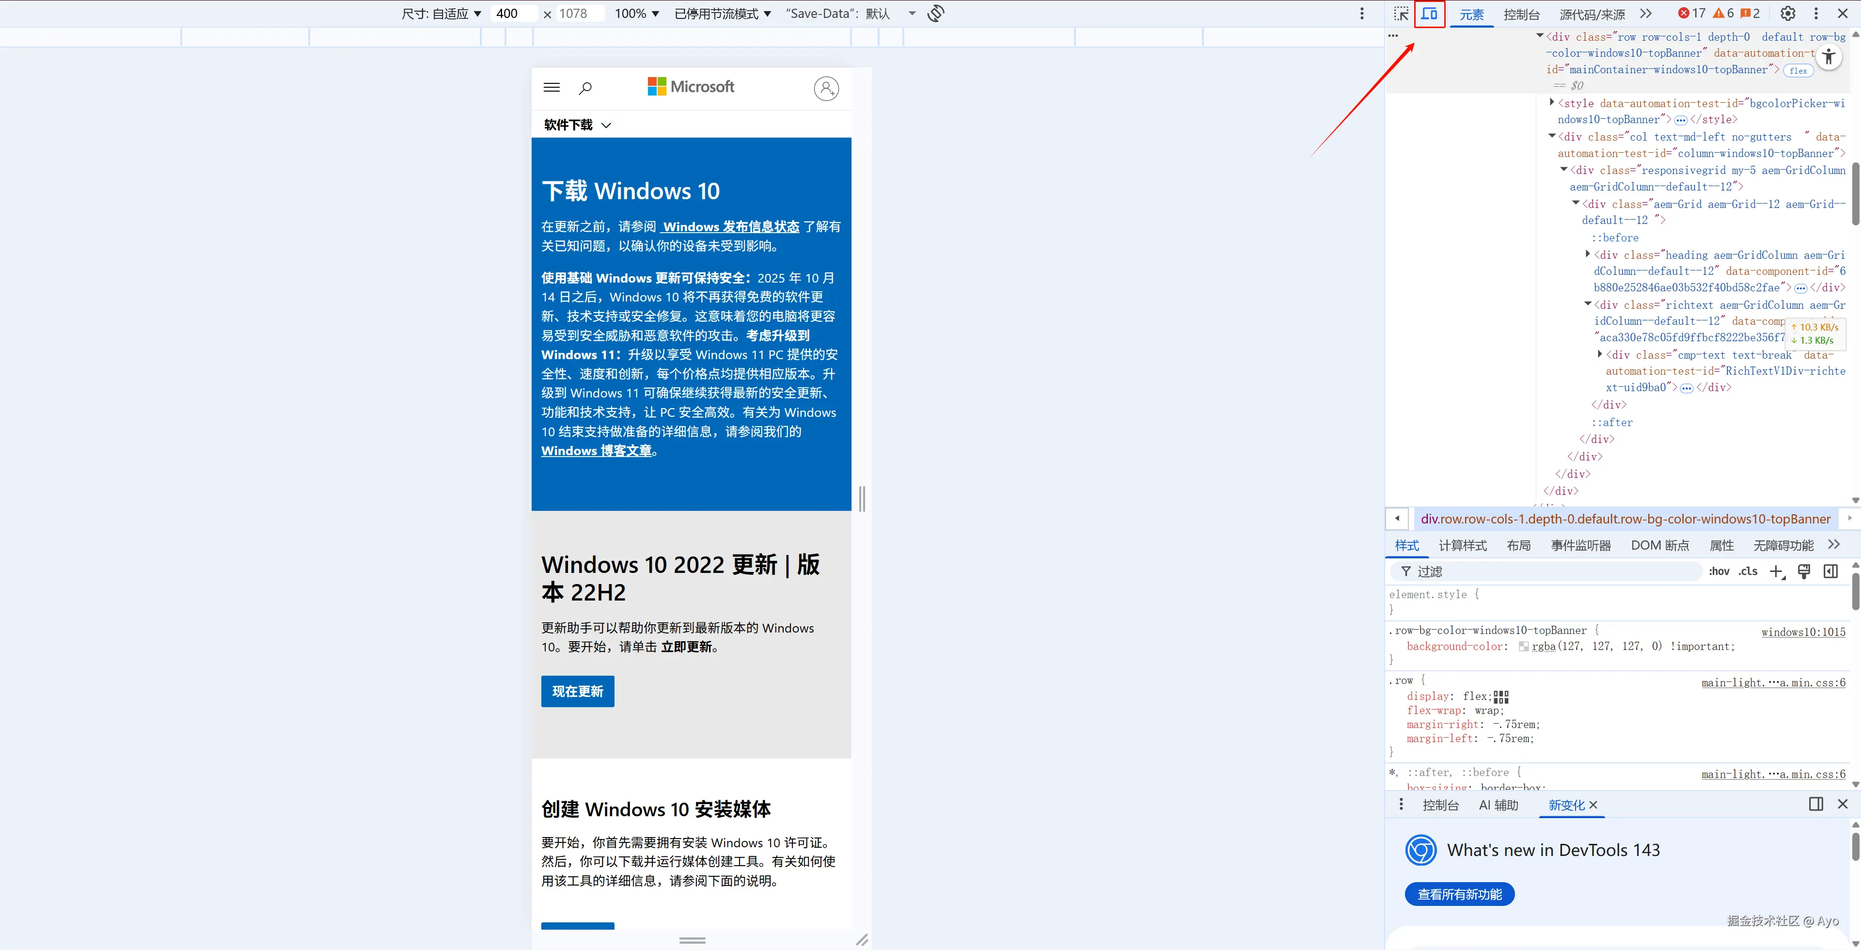Image resolution: width=1861 pixels, height=950 pixels.
Task: Expand the 软件下载 menu chevron
Action: point(606,125)
